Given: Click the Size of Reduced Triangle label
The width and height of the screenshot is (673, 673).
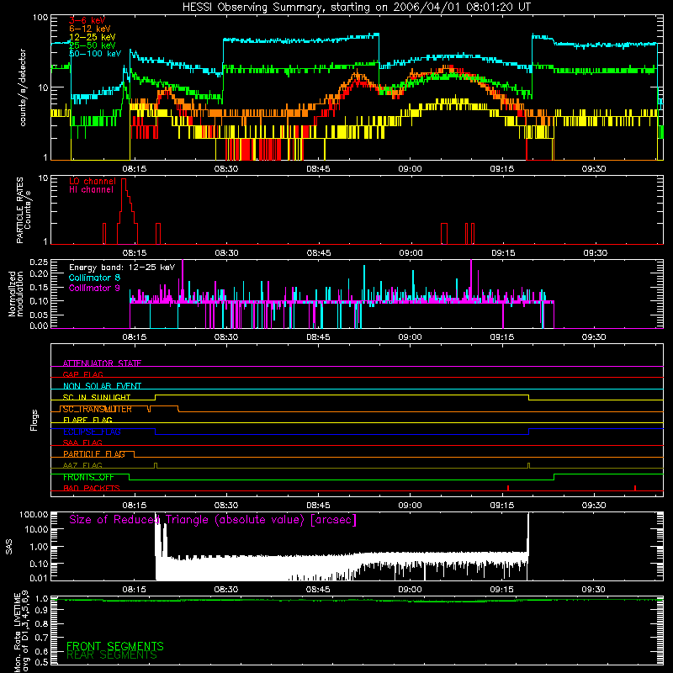Looking at the screenshot, I should tap(213, 520).
